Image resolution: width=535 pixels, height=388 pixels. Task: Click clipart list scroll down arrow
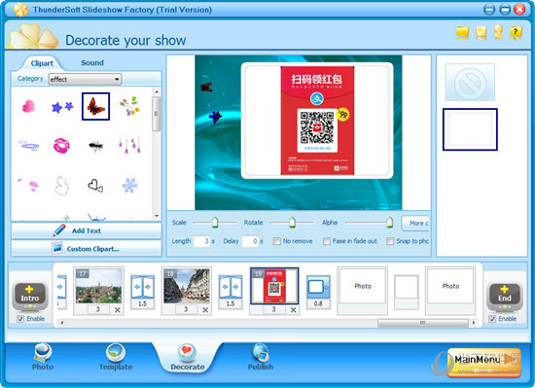click(157, 216)
